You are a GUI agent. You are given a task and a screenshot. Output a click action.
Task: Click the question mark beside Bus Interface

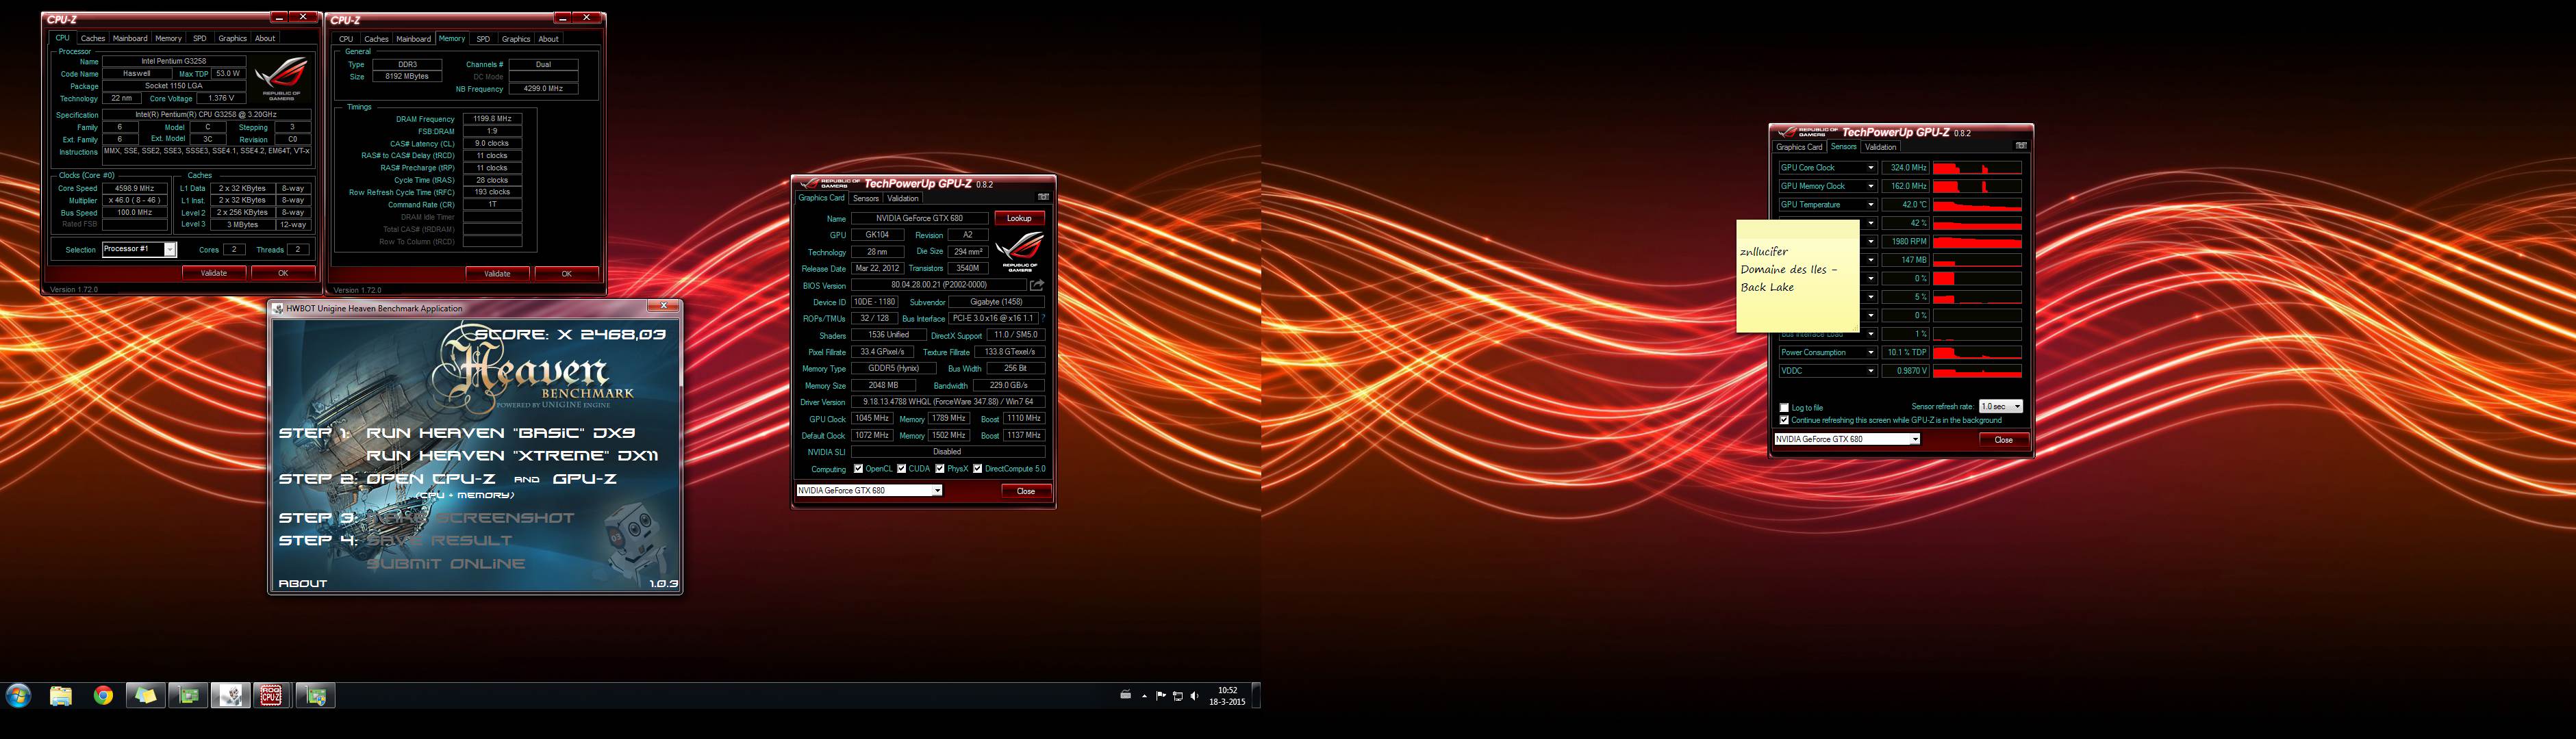1043,319
